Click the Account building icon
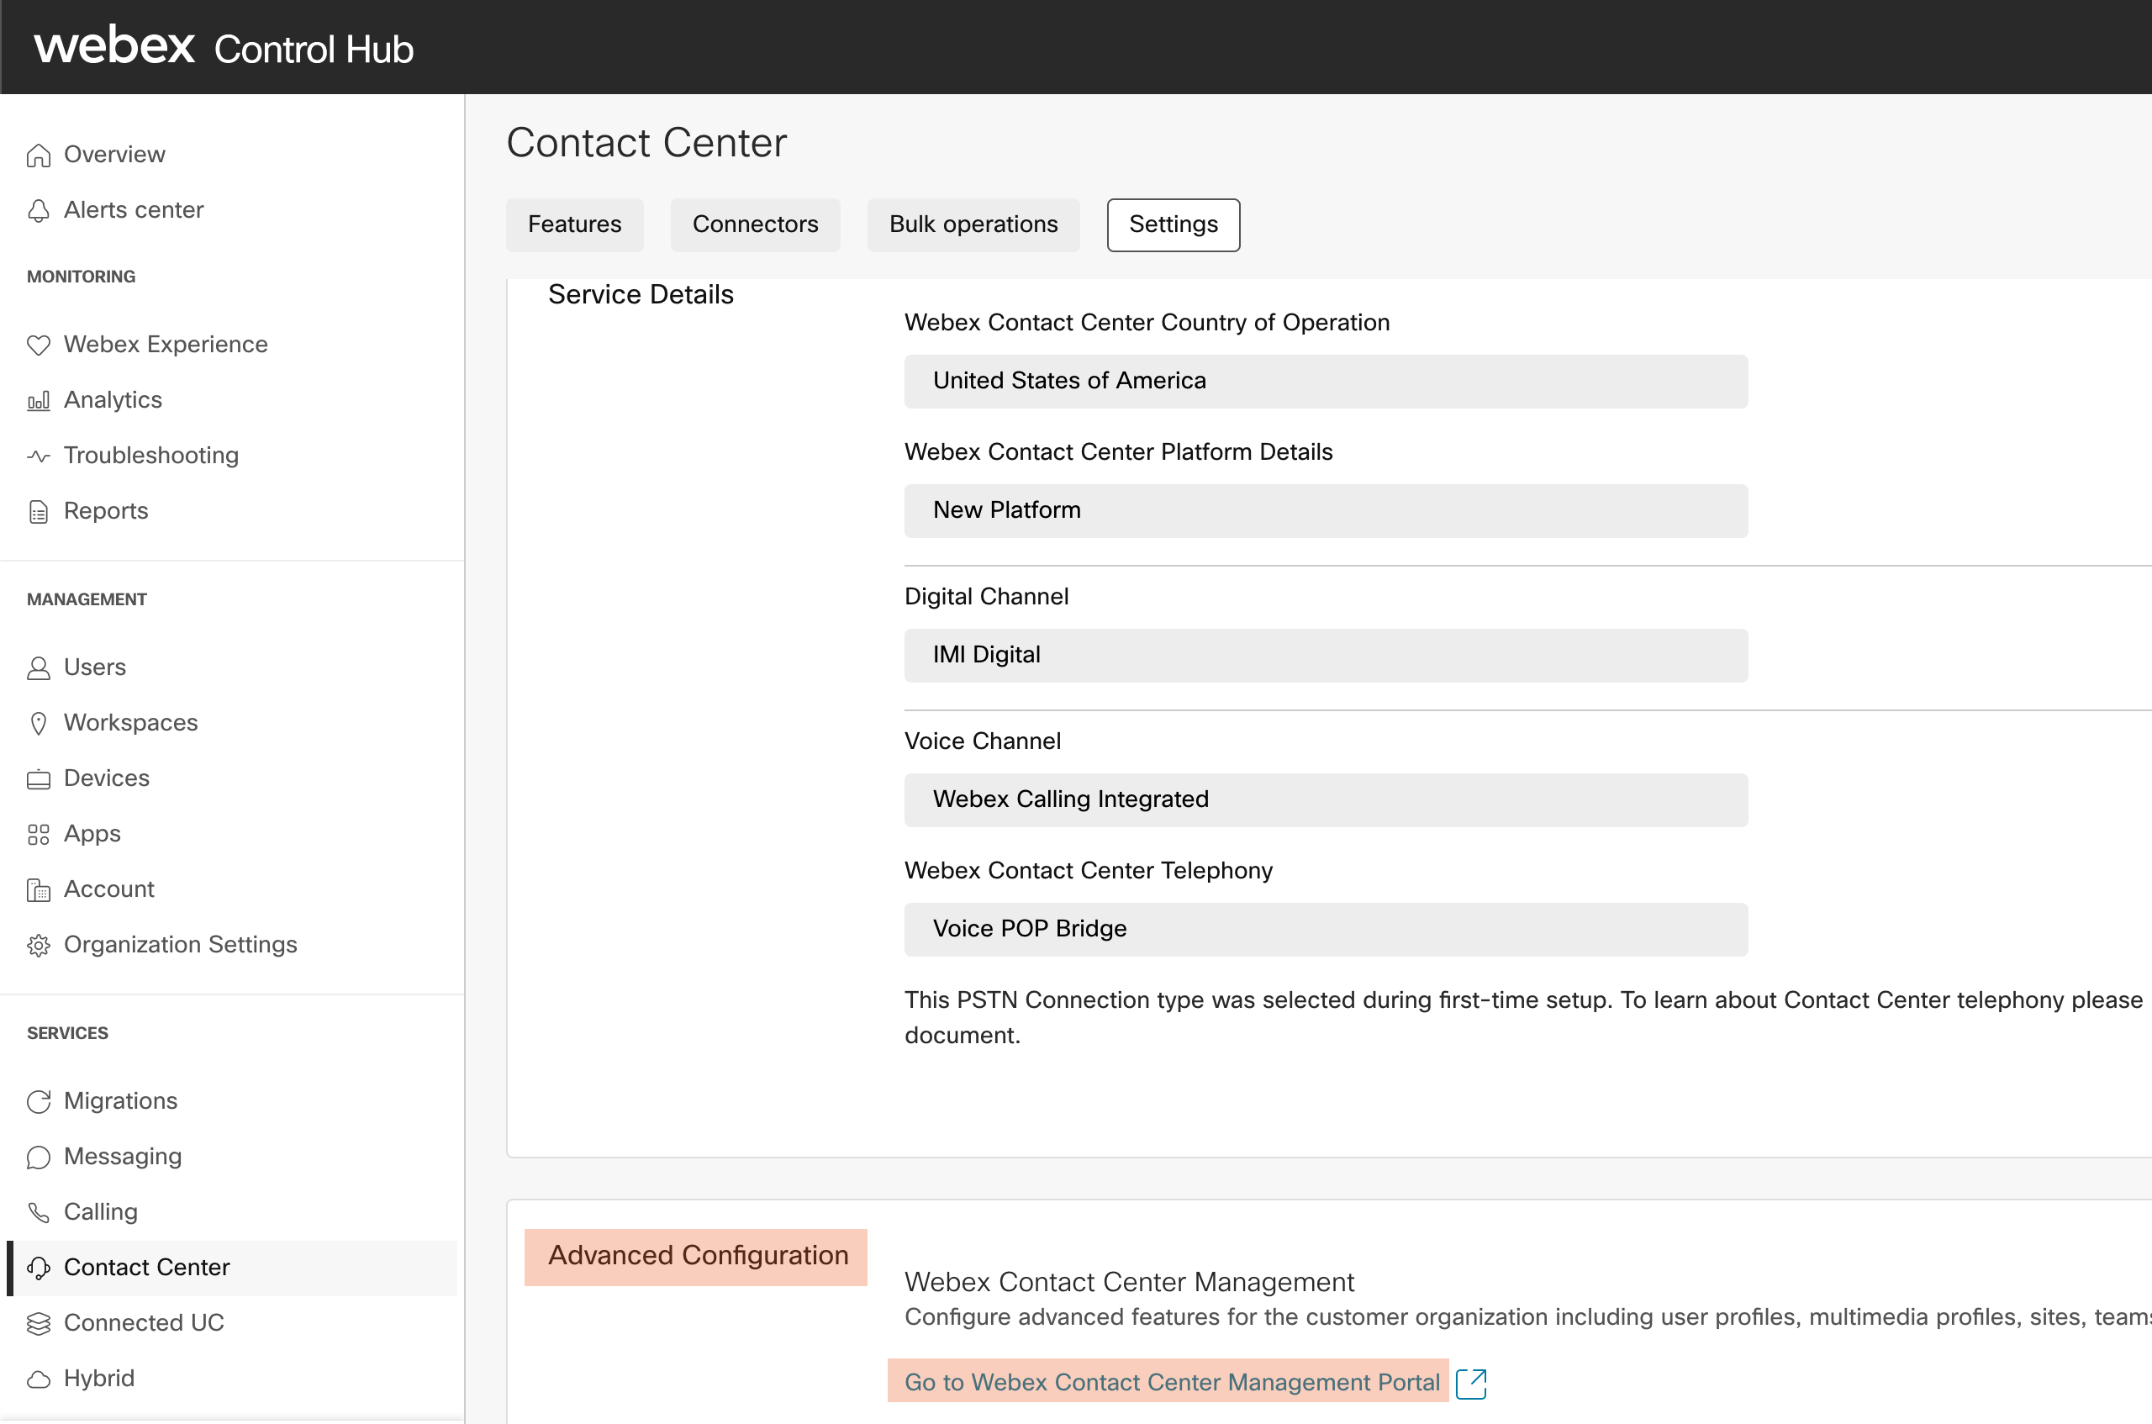 pyautogui.click(x=38, y=889)
